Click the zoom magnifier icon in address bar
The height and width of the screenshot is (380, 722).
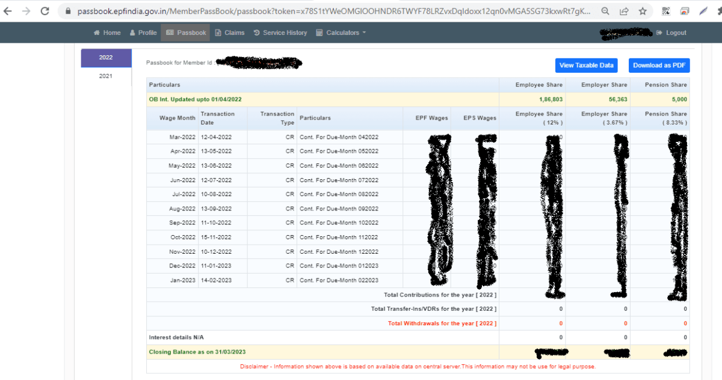pos(605,11)
